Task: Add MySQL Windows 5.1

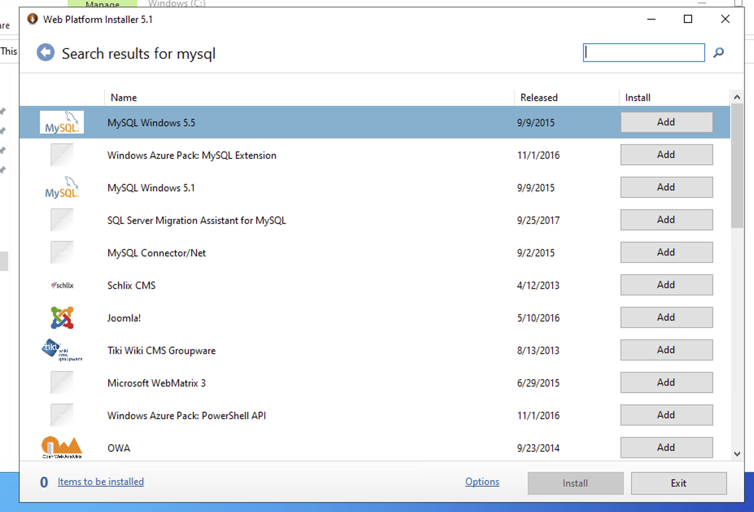Action: 667,187
